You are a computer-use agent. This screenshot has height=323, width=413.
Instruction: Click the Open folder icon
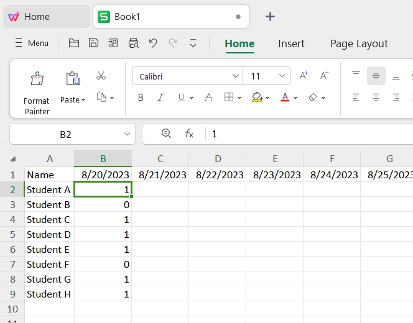pos(74,43)
